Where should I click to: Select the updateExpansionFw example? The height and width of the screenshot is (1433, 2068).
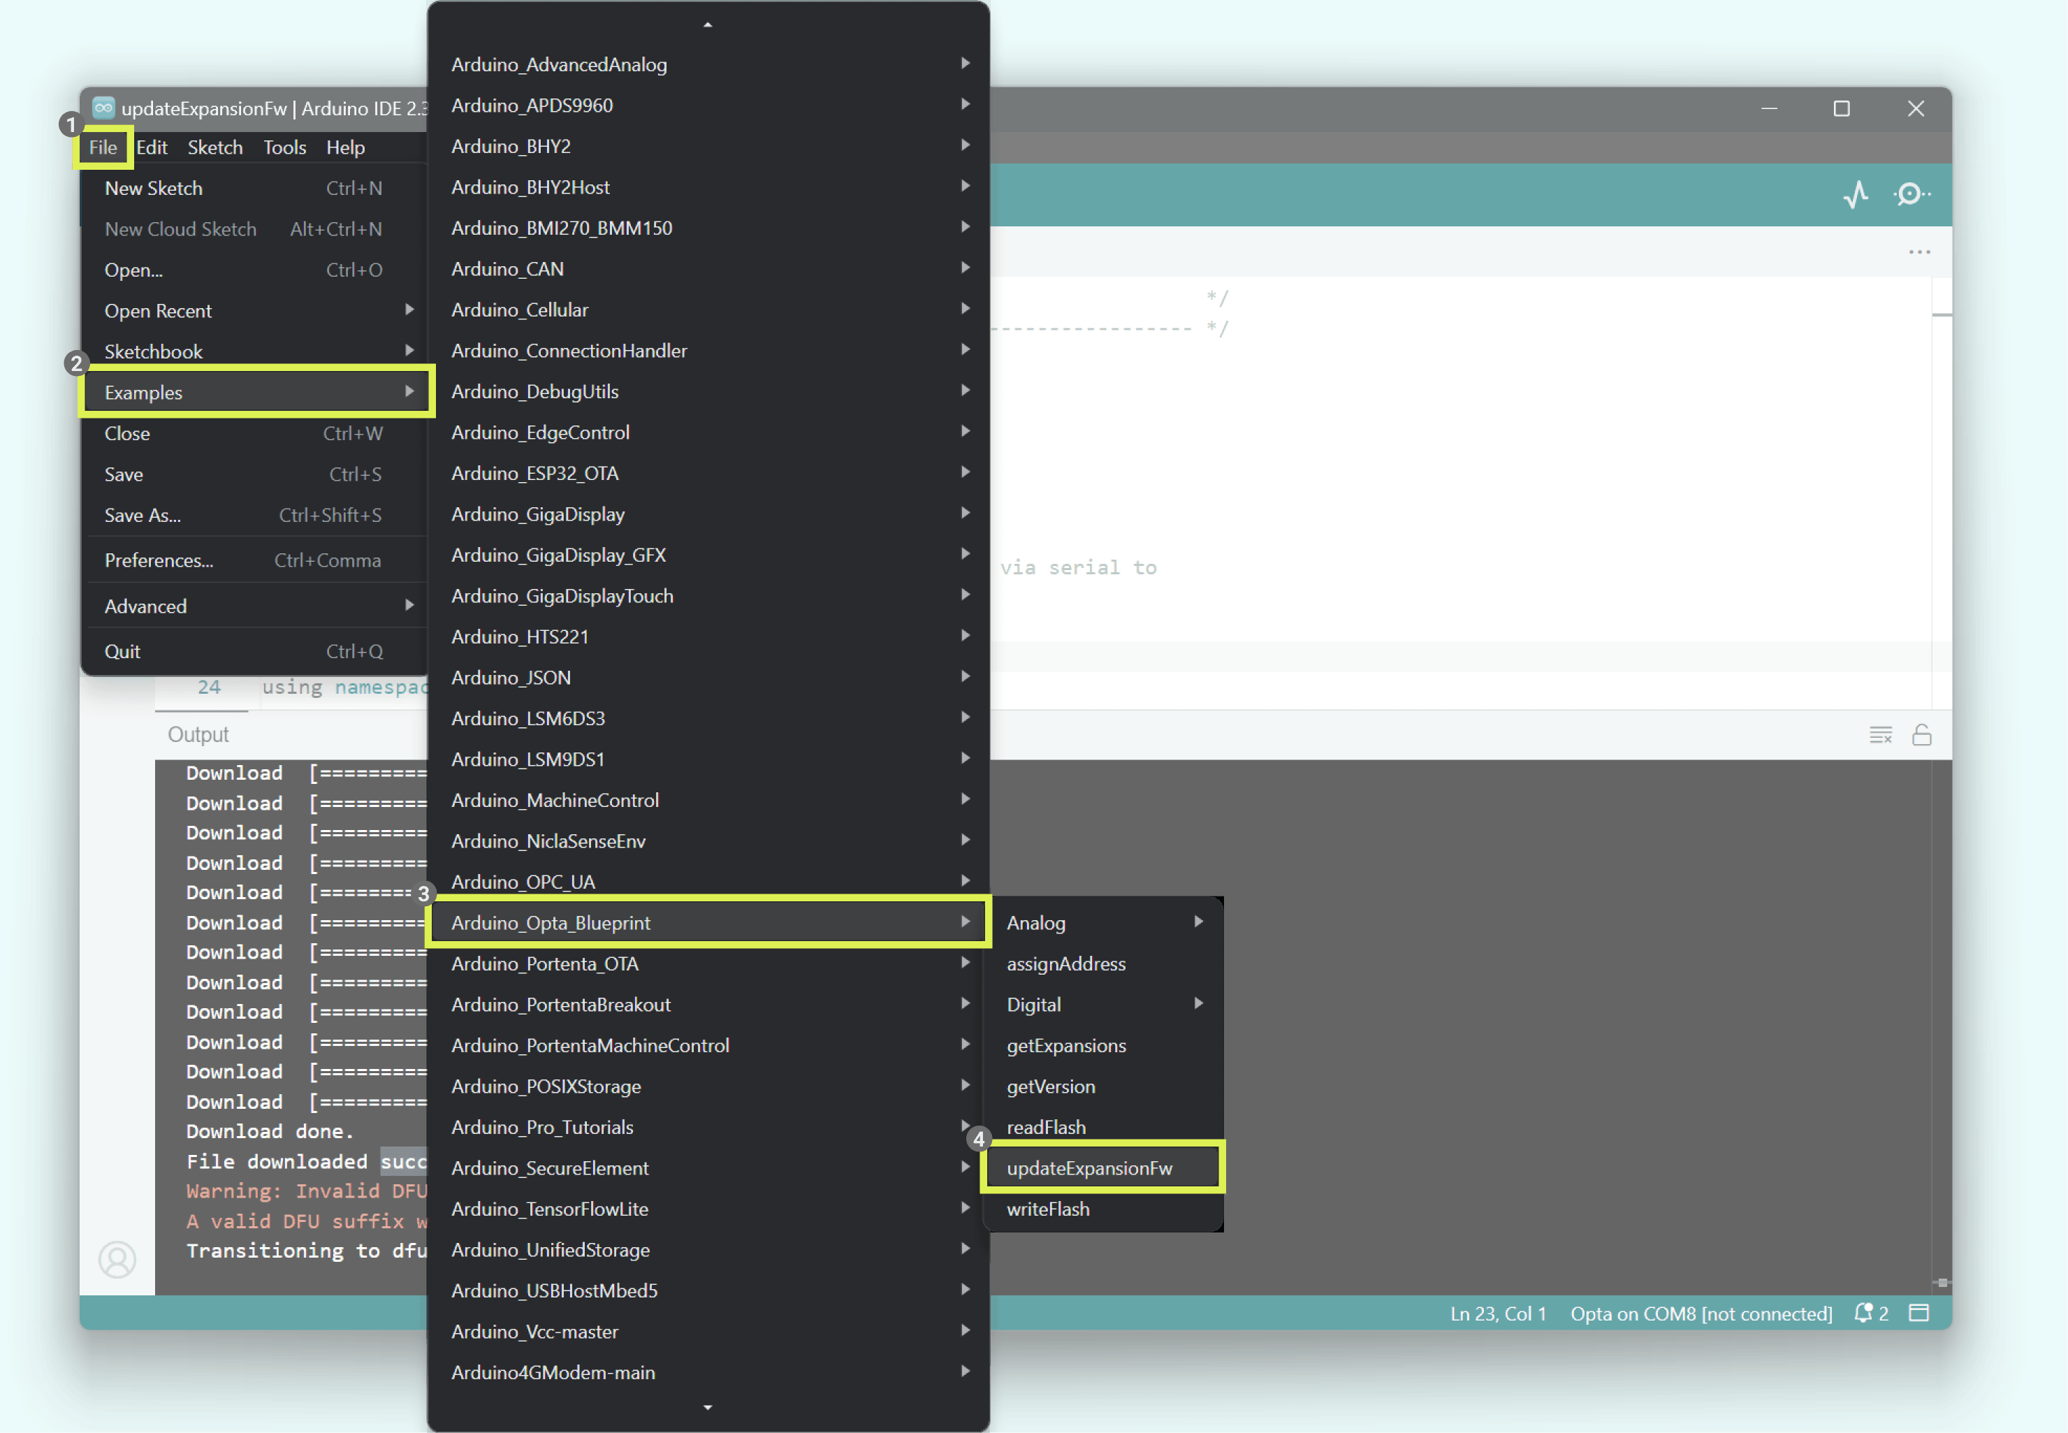[1088, 1168]
